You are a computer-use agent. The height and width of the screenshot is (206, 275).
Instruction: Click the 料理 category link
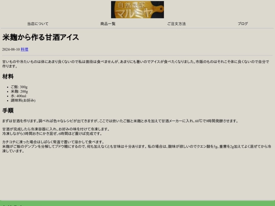coord(24,49)
